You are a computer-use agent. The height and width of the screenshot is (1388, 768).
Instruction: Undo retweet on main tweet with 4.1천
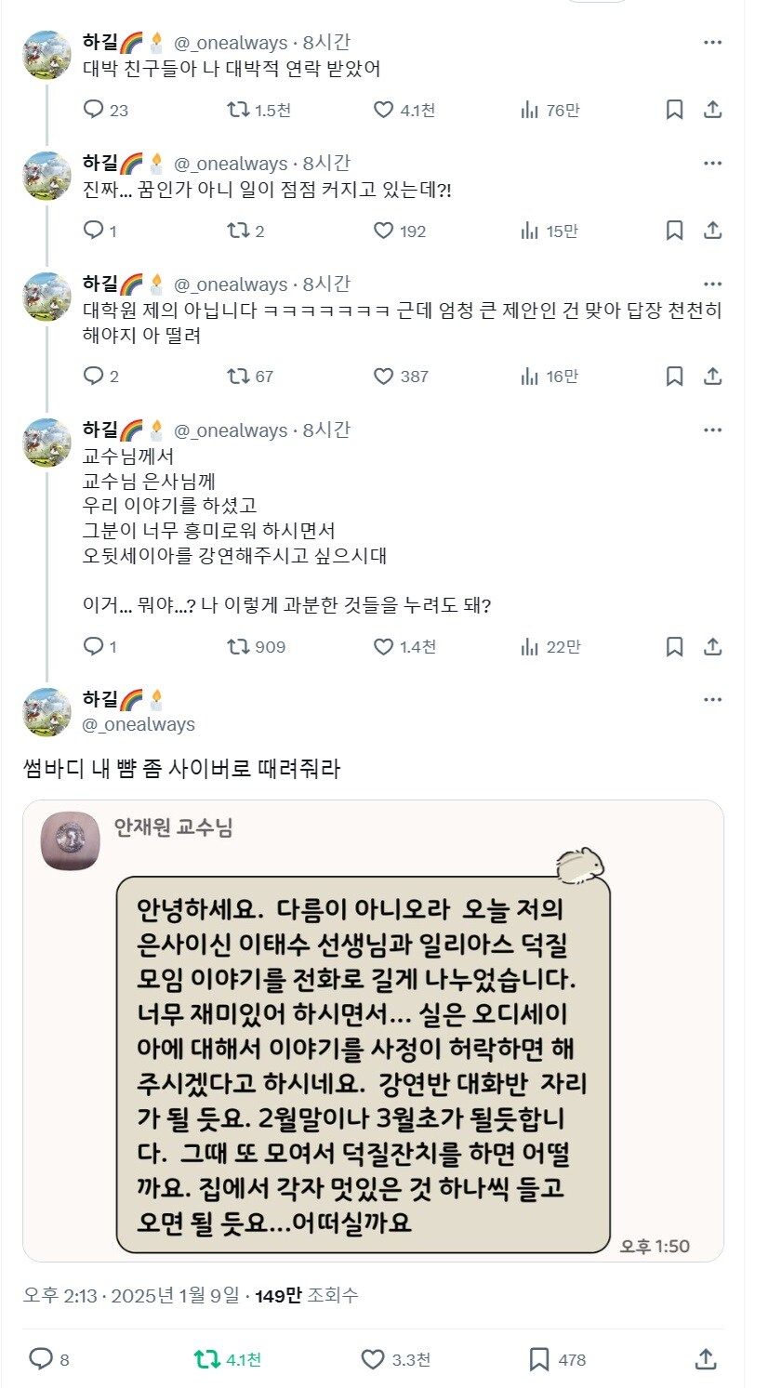[x=207, y=1359]
